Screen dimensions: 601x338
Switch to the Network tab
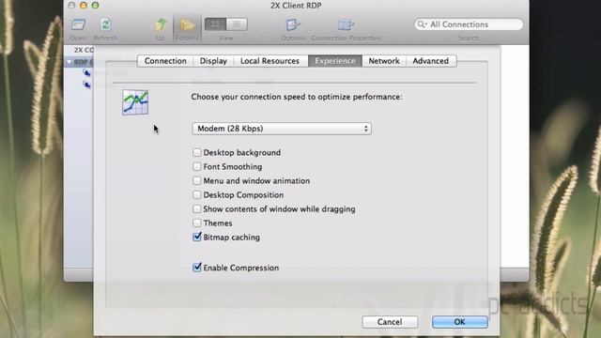click(x=384, y=61)
